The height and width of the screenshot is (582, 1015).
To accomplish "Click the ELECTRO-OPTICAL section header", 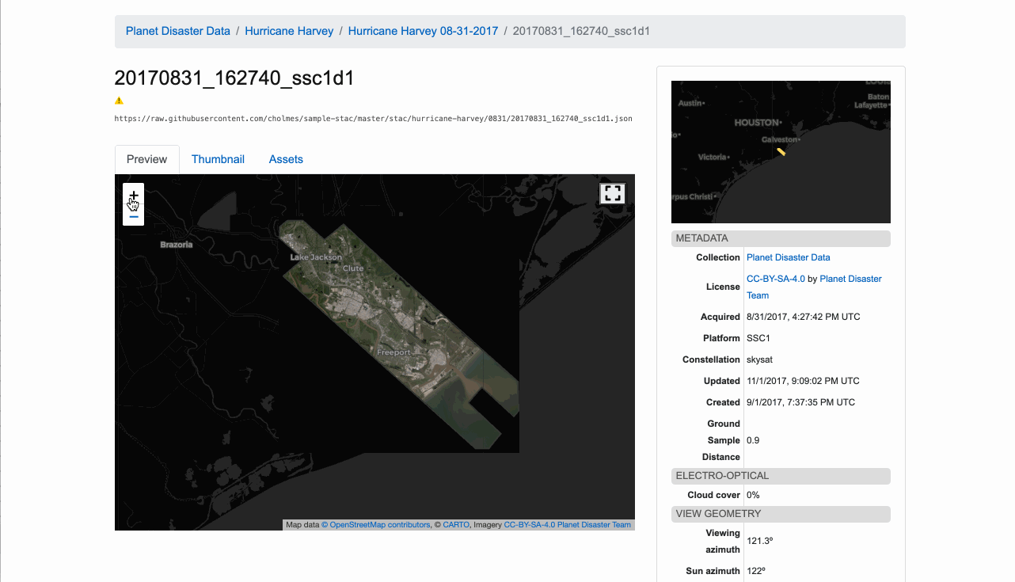I will [781, 476].
